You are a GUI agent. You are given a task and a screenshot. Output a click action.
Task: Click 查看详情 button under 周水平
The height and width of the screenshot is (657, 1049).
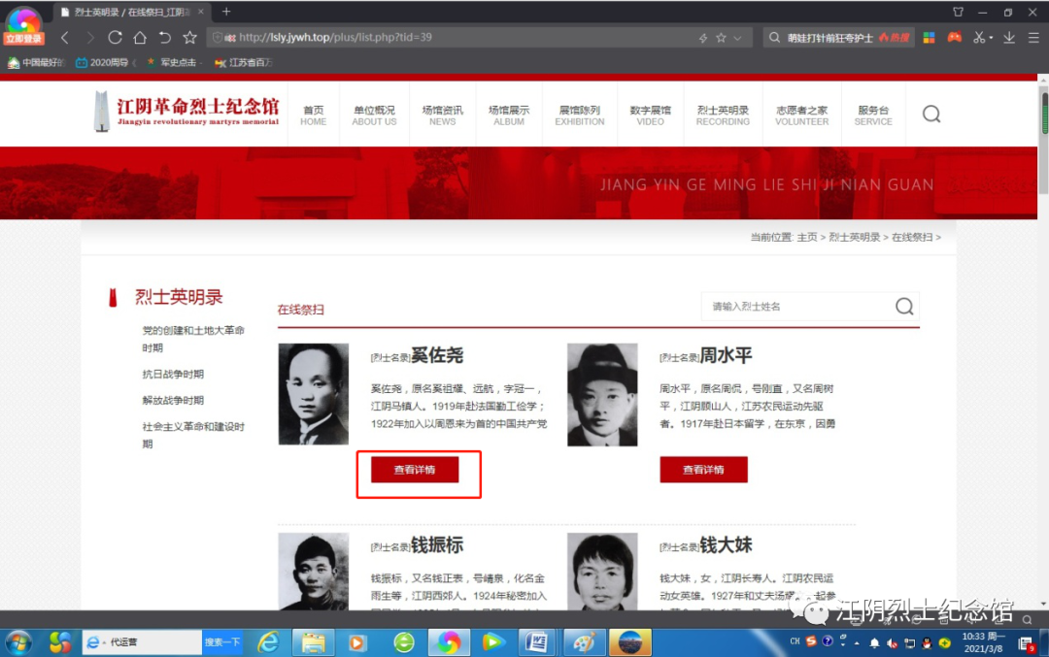(703, 470)
